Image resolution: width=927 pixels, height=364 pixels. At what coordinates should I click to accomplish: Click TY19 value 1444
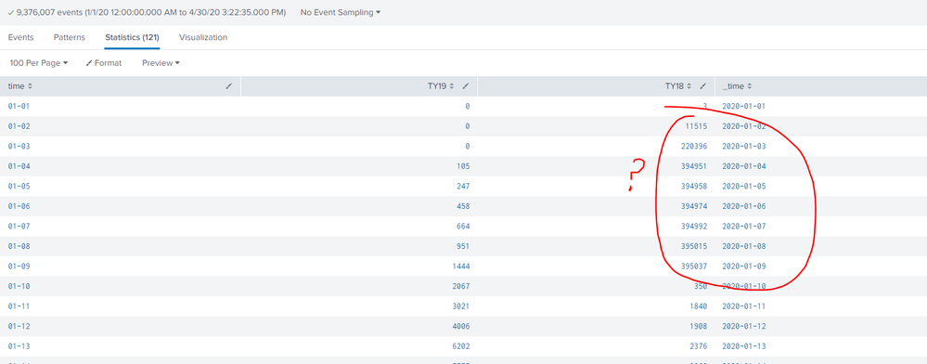(x=461, y=266)
